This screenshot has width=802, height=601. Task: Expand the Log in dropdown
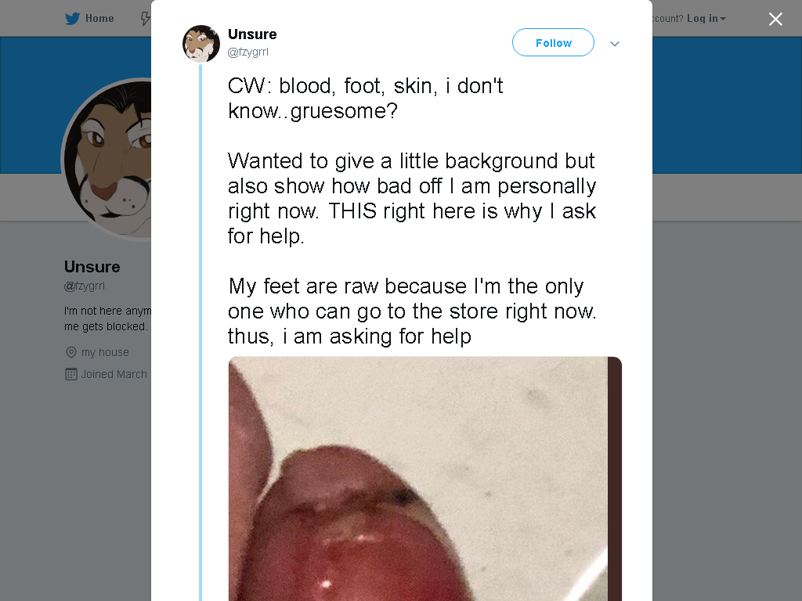pyautogui.click(x=706, y=19)
